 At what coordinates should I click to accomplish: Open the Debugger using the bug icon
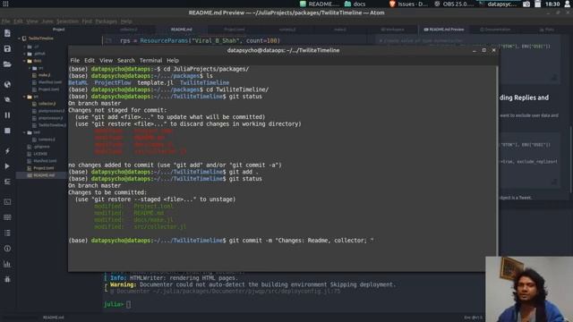click(x=7, y=279)
